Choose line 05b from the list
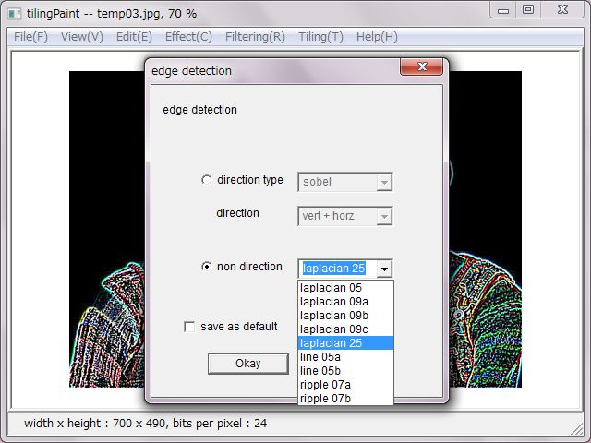This screenshot has width=591, height=443. 345,371
